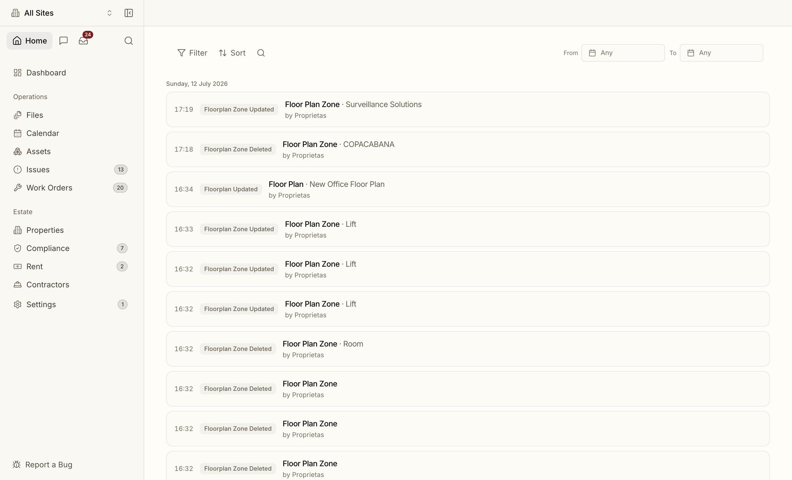Click Report a Bug link
792x480 pixels.
(42, 465)
